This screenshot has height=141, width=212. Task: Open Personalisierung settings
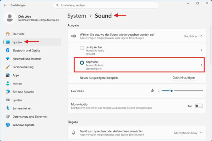click(x=32, y=67)
